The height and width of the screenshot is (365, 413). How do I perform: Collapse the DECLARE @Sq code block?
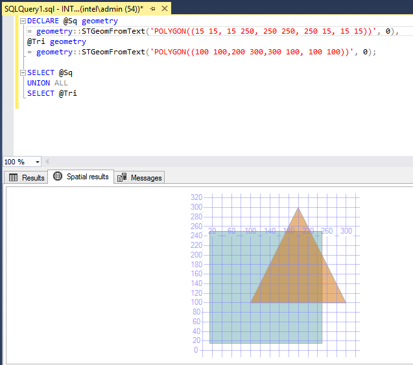click(x=23, y=21)
